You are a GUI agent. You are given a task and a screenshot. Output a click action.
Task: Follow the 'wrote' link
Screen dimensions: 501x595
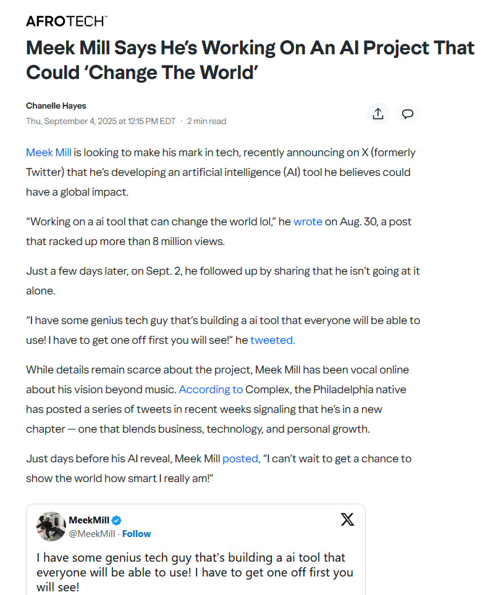308,222
